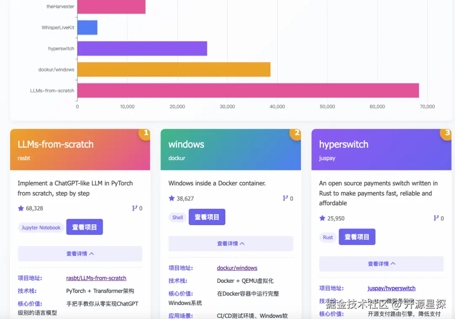Collapse details on LLMs-from-scratch card

click(80, 254)
